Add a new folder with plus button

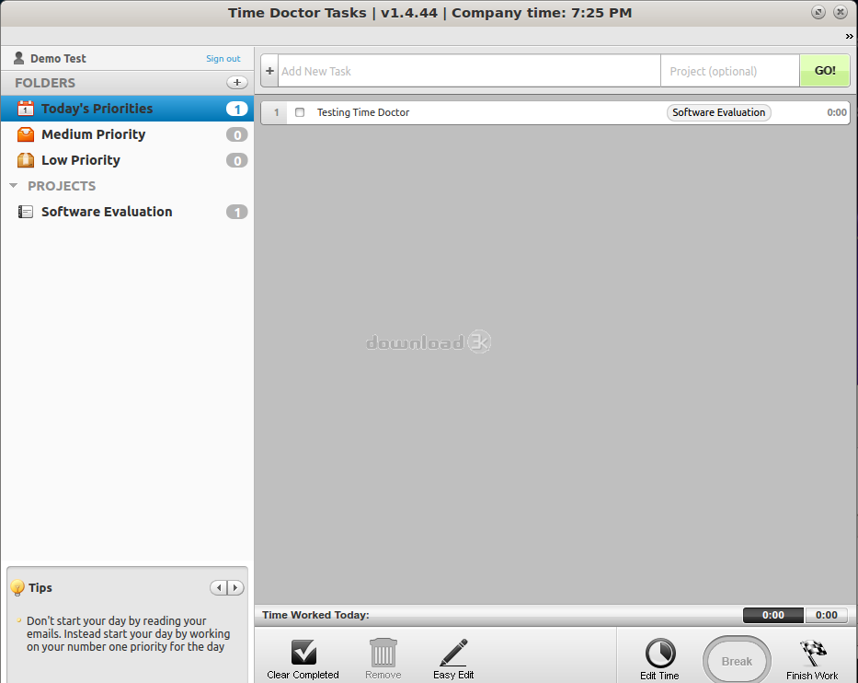(x=236, y=83)
